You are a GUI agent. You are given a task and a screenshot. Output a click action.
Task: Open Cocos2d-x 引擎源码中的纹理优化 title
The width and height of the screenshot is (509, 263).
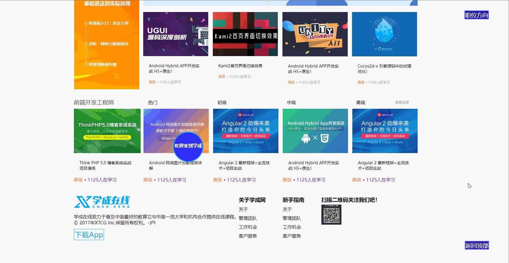click(384, 69)
